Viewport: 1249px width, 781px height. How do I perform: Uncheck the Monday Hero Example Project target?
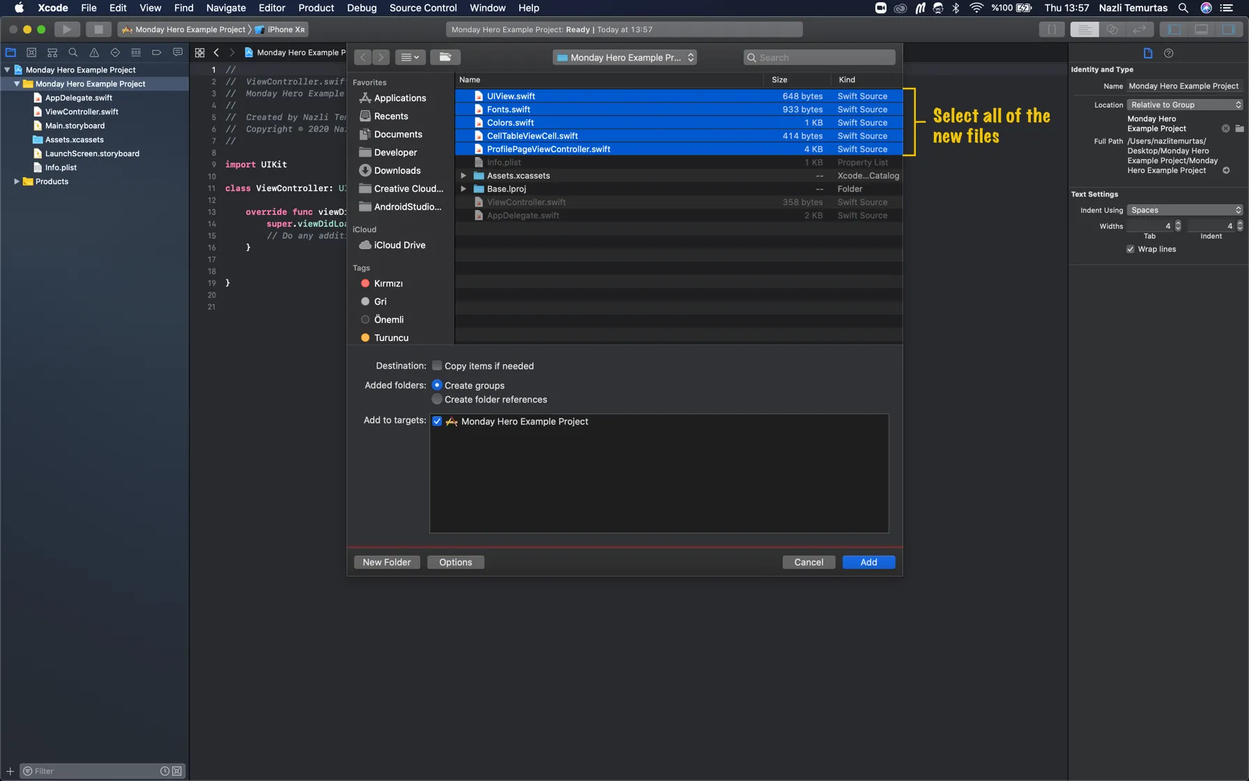[x=437, y=421]
